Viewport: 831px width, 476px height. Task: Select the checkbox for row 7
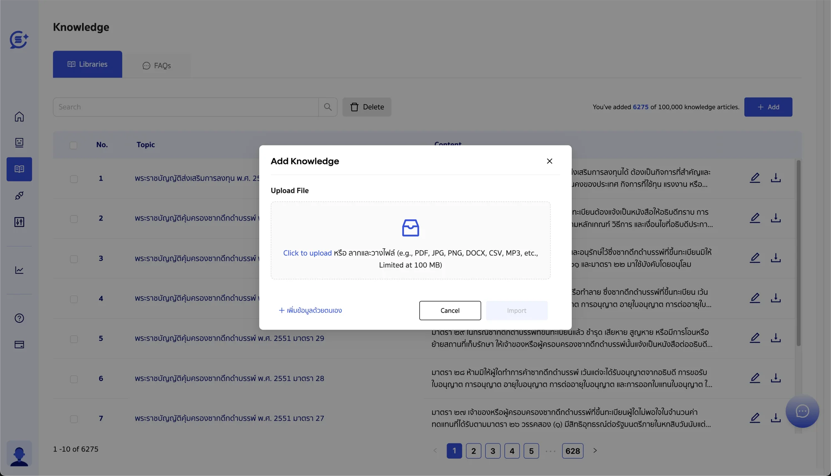74,419
